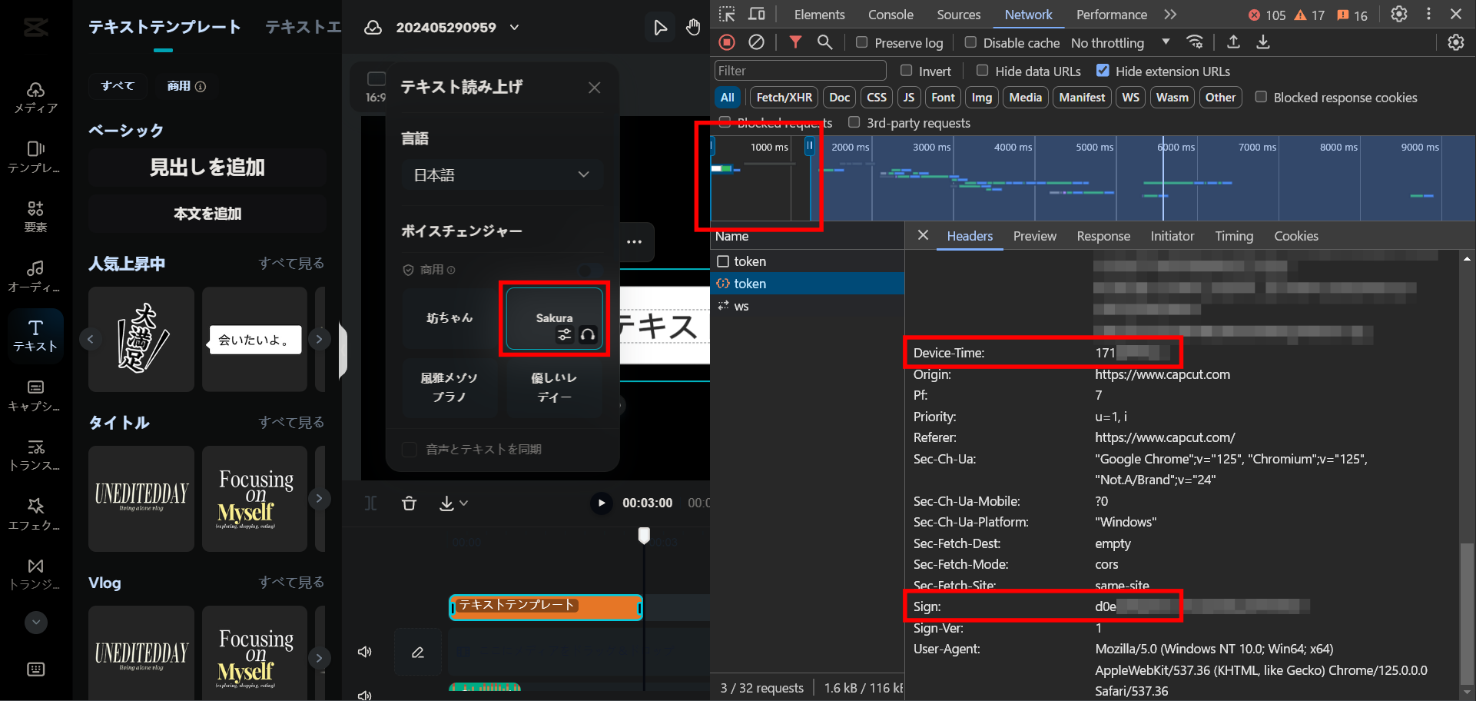
Task: Enable the Disable cache checkbox
Action: tap(970, 42)
